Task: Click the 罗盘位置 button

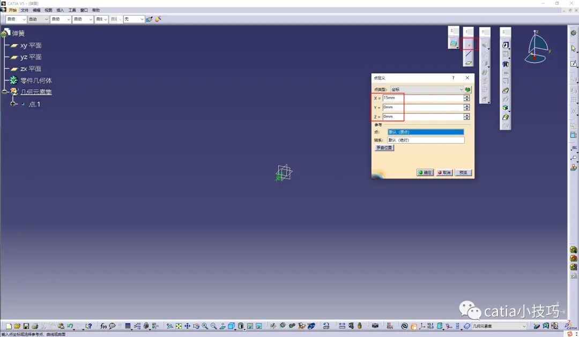Action: pos(384,148)
